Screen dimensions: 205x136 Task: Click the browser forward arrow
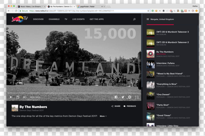pos(12,11)
